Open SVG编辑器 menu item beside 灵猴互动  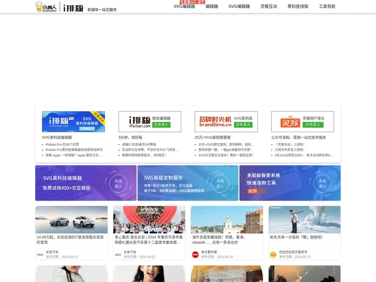point(239,6)
